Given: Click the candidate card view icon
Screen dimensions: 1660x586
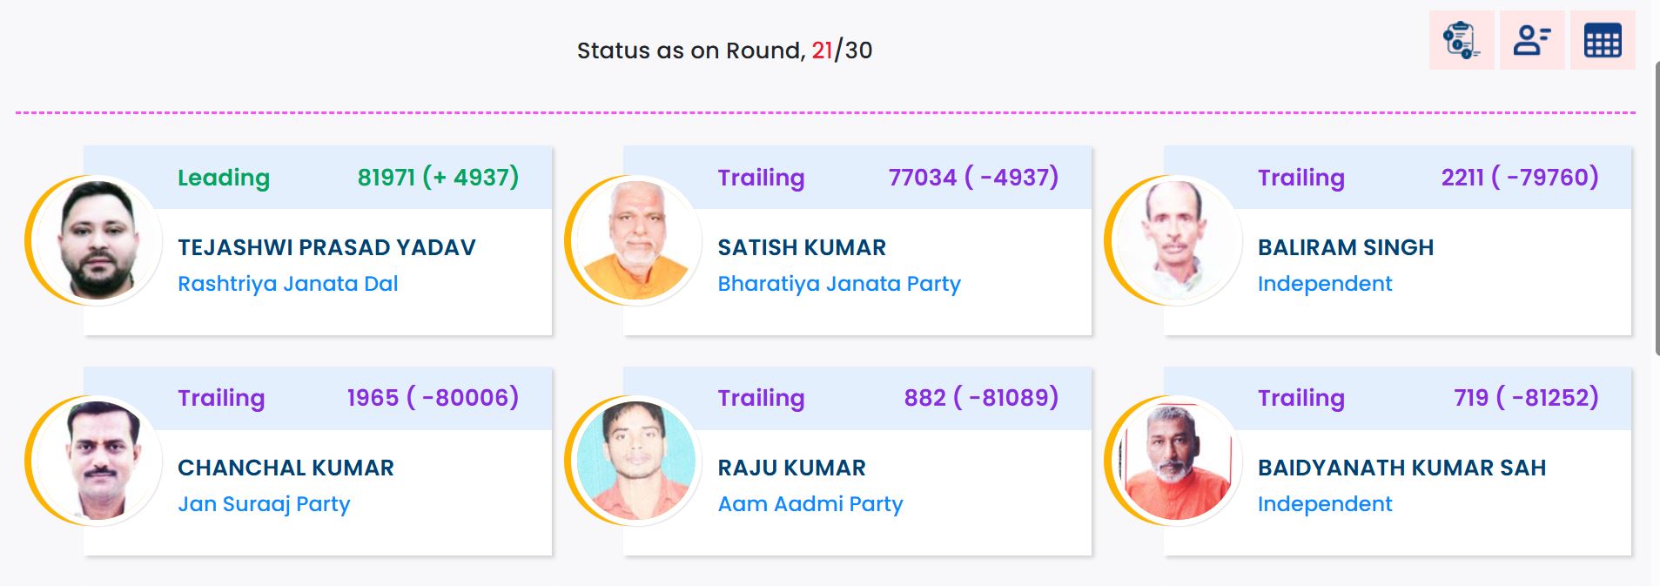Looking at the screenshot, I should (1532, 40).
